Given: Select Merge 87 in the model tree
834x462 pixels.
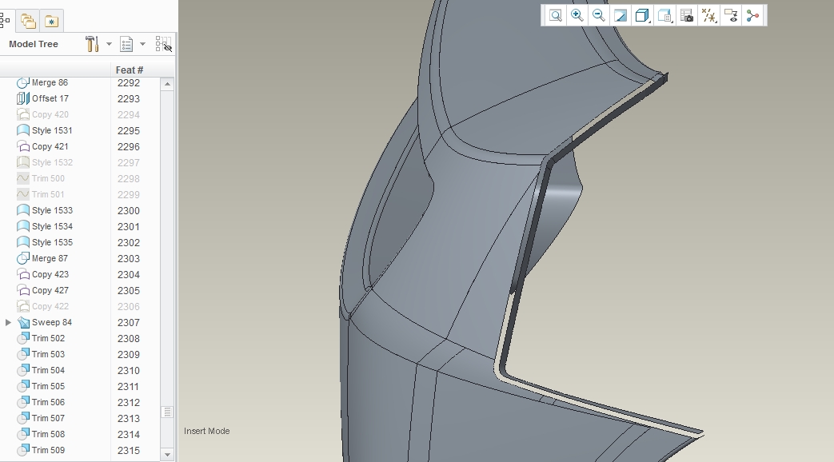Looking at the screenshot, I should pos(50,258).
